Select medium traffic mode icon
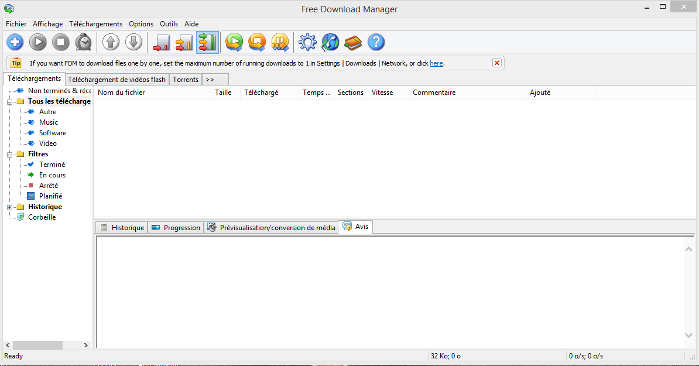 point(184,42)
